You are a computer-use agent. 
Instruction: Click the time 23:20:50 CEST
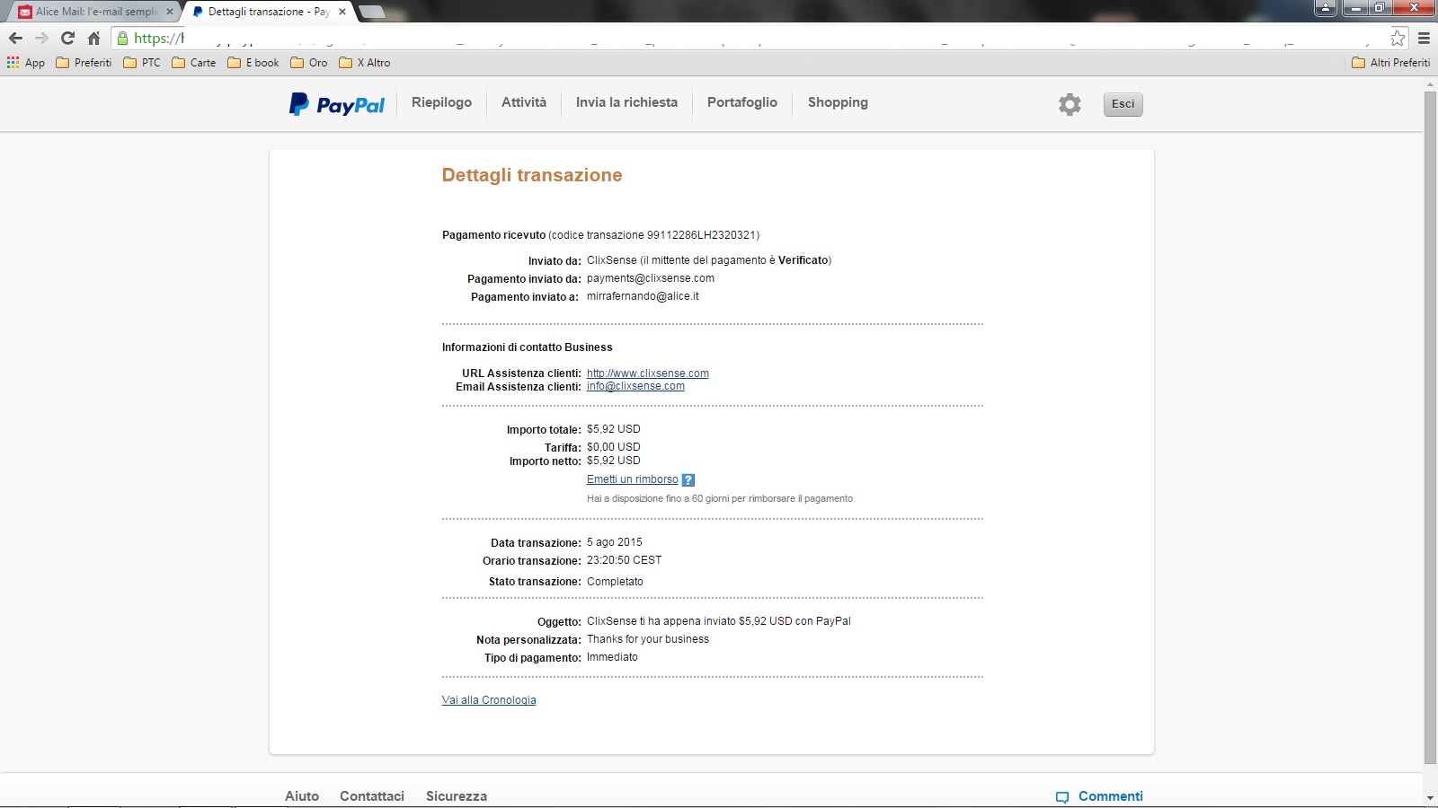click(624, 560)
